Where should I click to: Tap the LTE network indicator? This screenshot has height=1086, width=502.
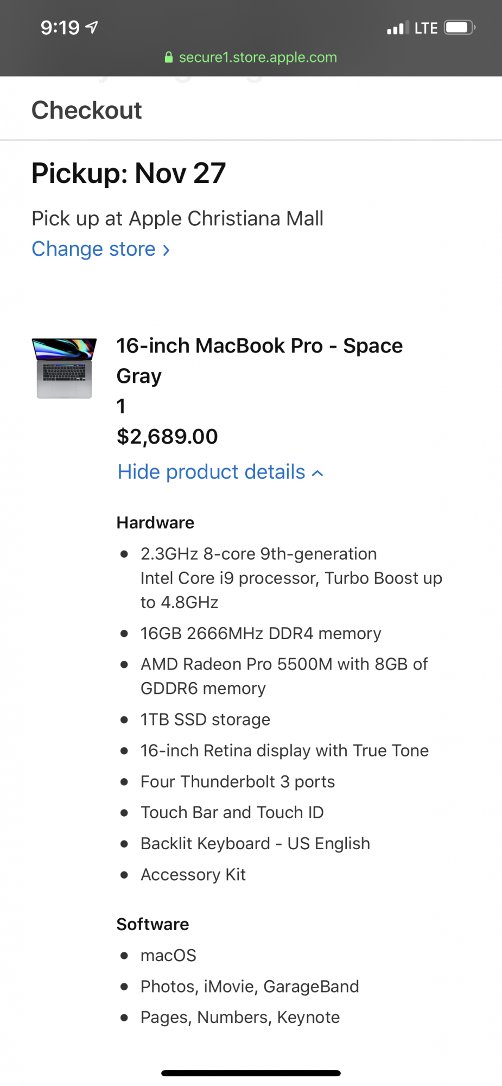(426, 28)
